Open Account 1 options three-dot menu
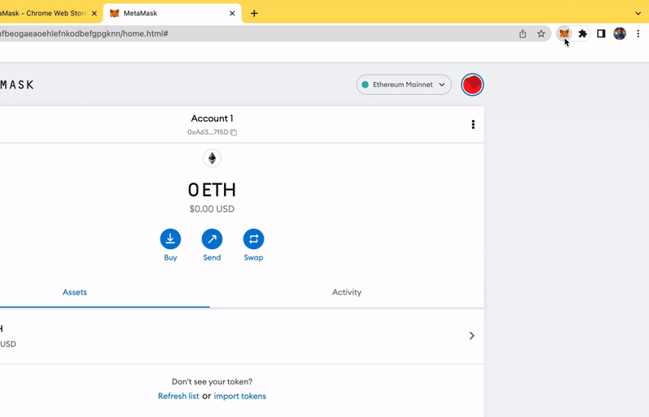Screen dimensions: 649x417 tap(473, 125)
